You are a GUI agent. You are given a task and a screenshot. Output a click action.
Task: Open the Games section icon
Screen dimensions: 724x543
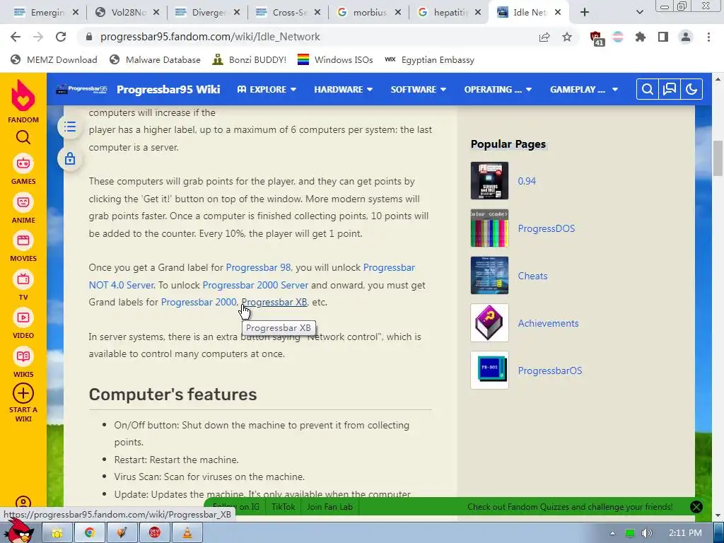click(23, 163)
